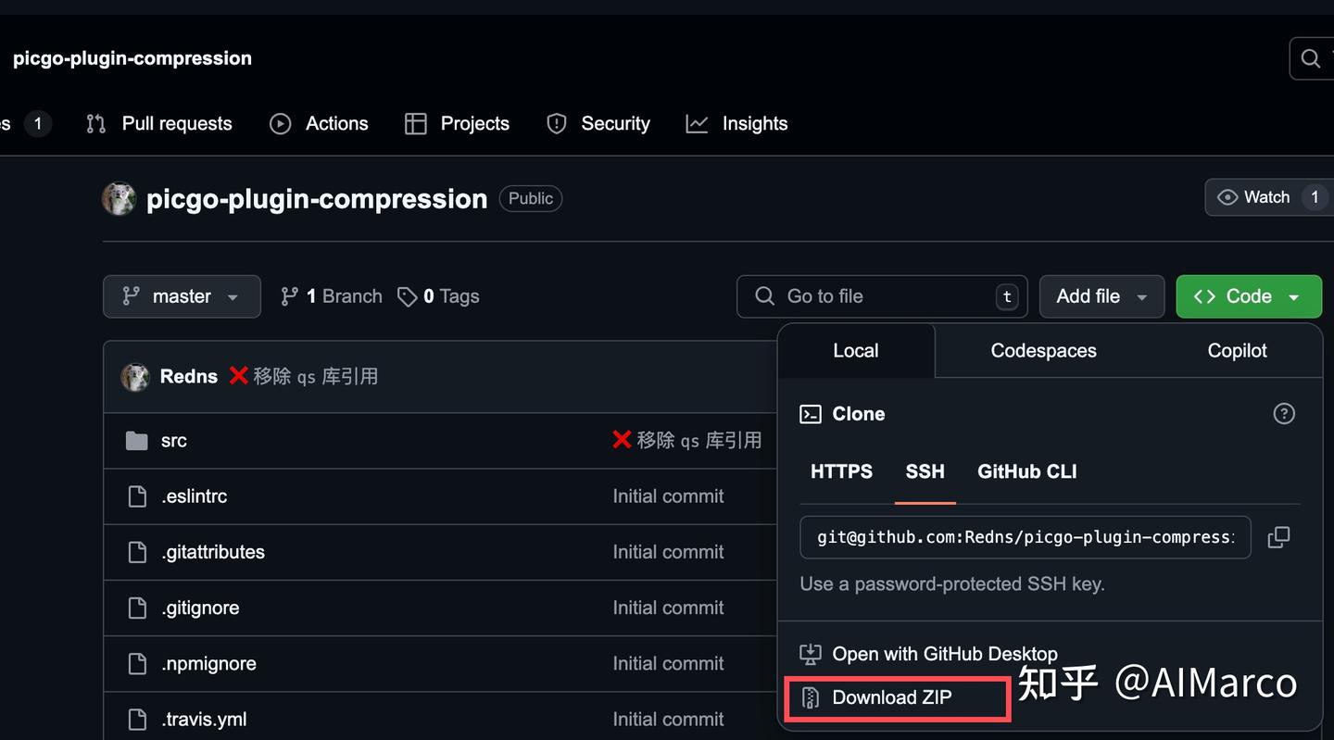Select the GitHub CLI clone option
Image resolution: width=1334 pixels, height=740 pixels.
(1026, 471)
